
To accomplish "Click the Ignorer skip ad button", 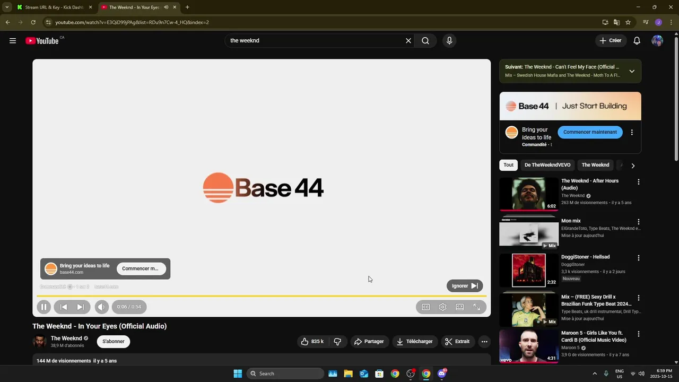I will [x=465, y=285].
